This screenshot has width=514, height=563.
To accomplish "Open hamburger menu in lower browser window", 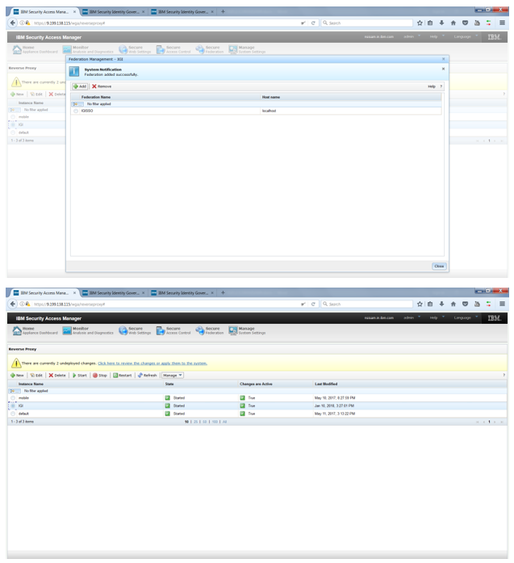I will pos(502,304).
